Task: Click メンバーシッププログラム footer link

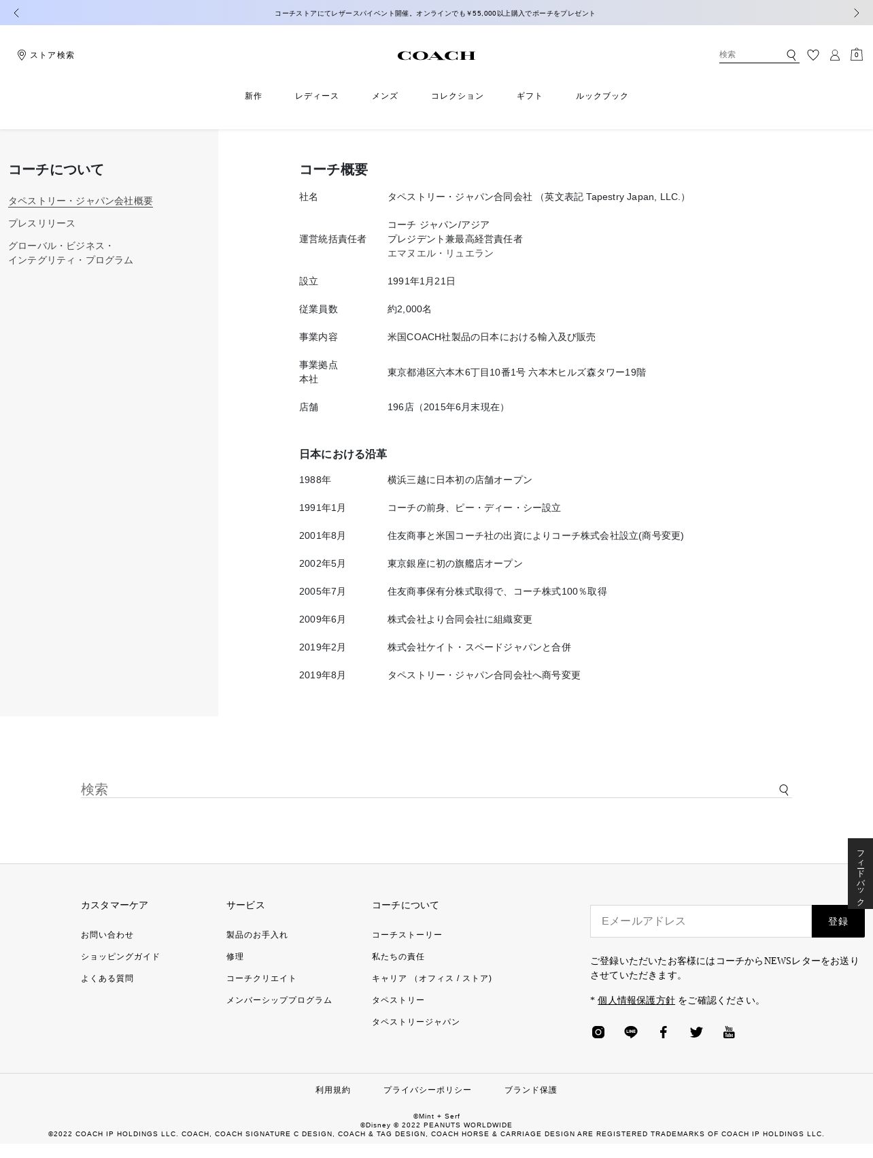Action: click(x=279, y=1000)
